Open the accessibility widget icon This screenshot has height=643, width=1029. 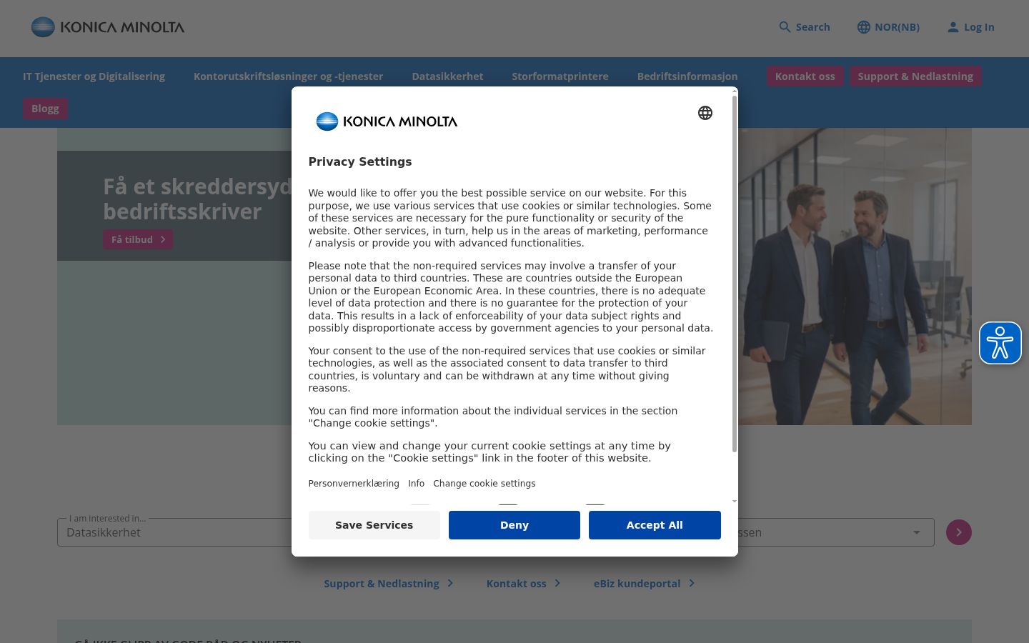pyautogui.click(x=1000, y=343)
